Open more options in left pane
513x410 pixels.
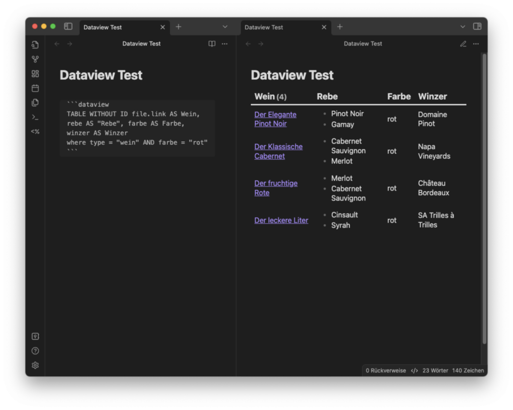(x=224, y=44)
